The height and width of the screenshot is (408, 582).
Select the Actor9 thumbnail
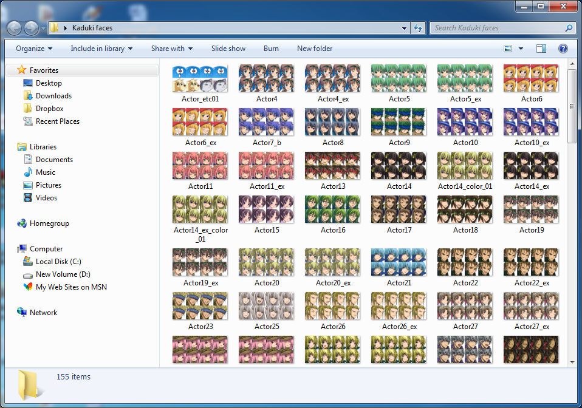[399, 122]
